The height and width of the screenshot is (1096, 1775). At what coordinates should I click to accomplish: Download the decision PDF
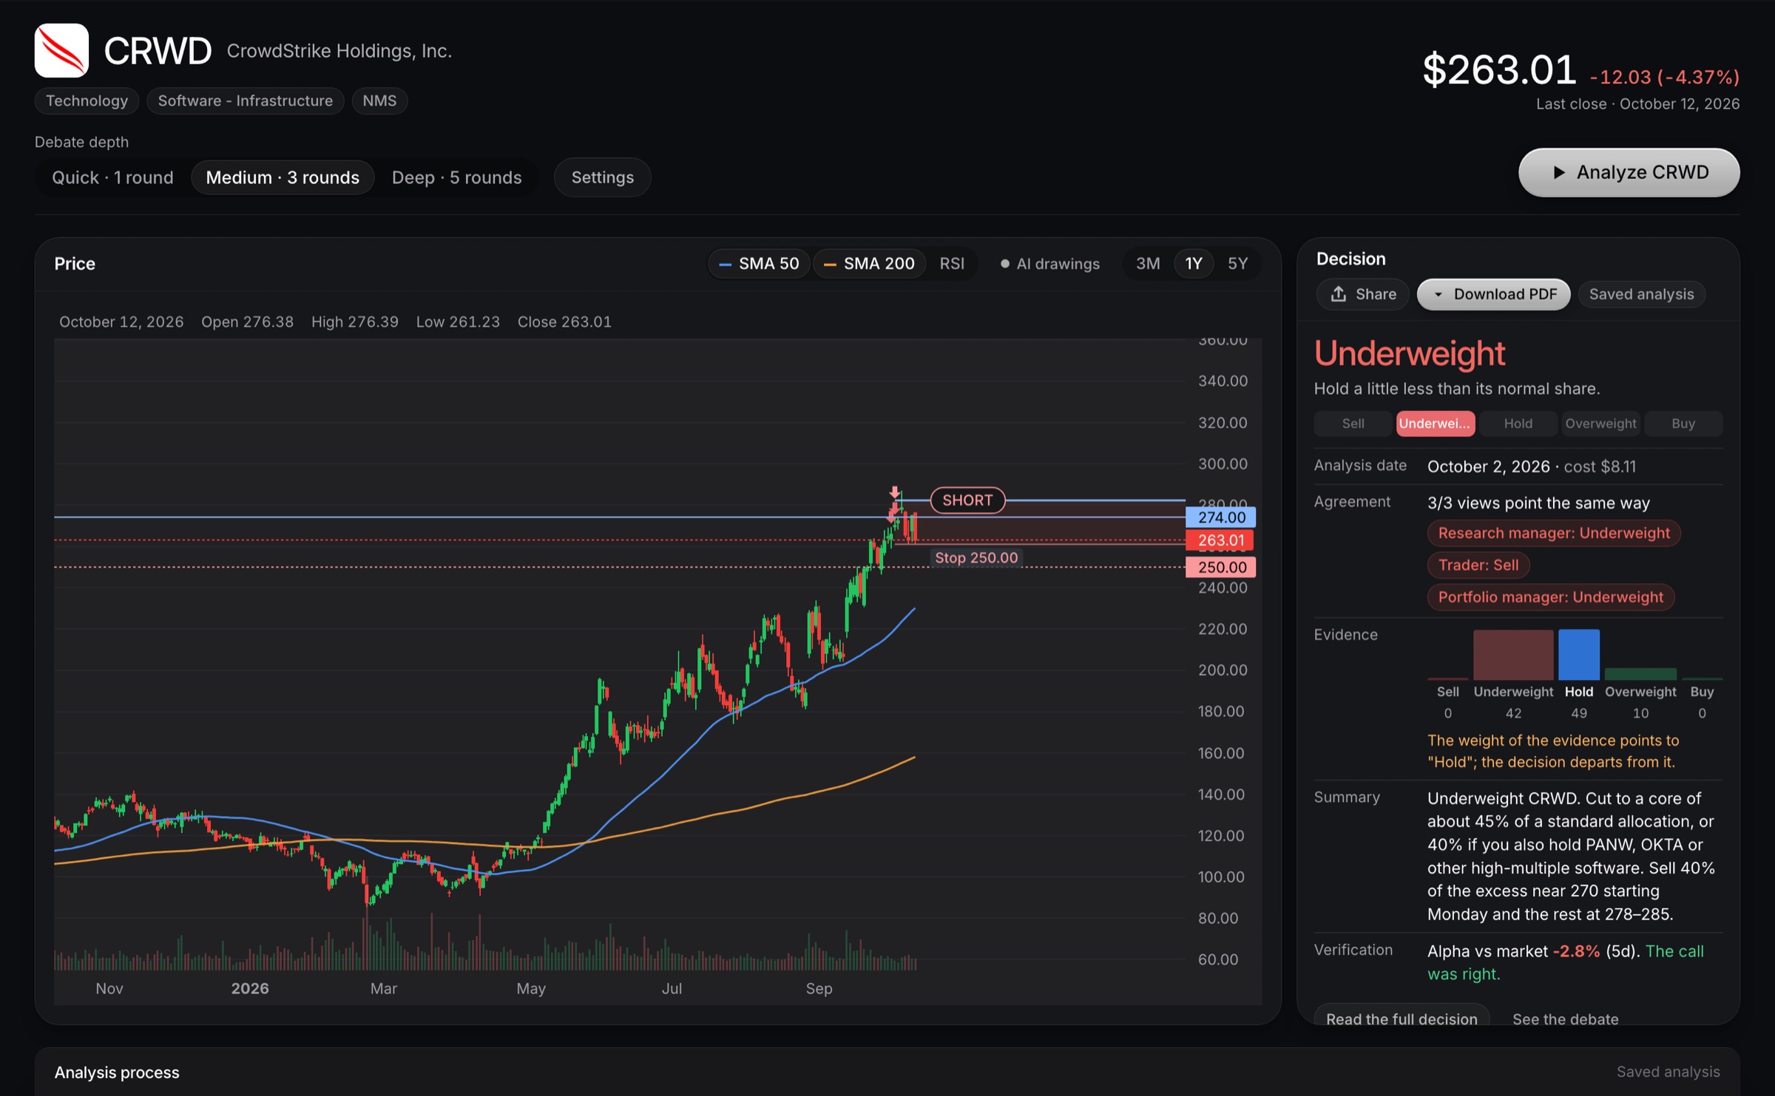click(x=1494, y=294)
